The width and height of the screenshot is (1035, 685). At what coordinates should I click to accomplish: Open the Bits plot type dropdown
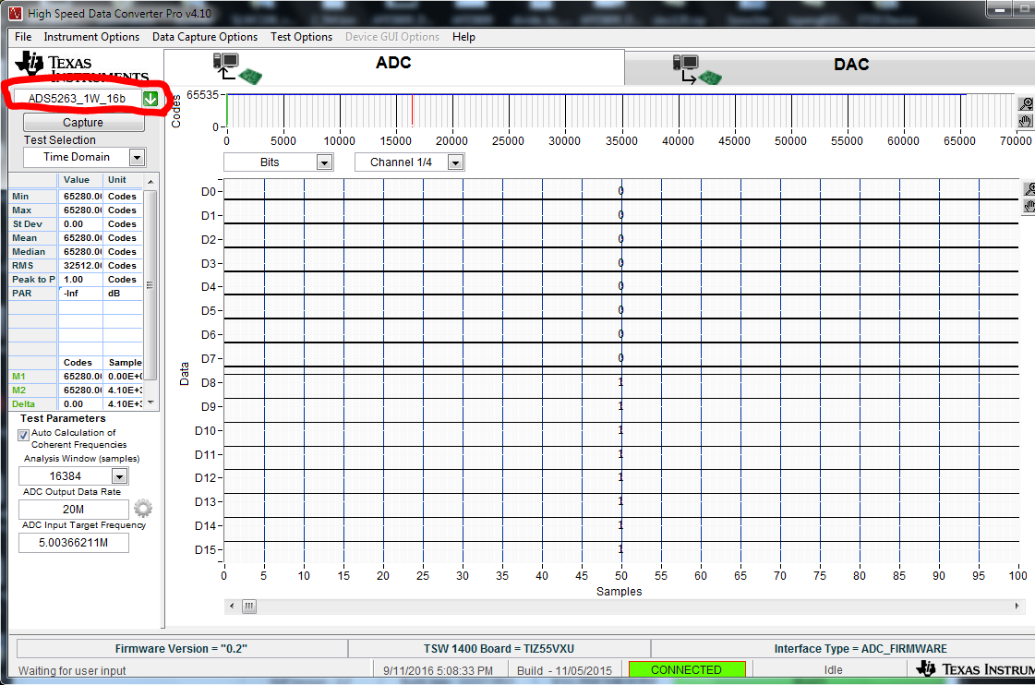324,162
